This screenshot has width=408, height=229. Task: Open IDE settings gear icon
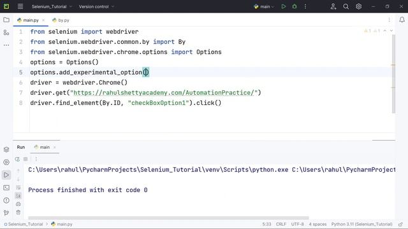[358, 7]
